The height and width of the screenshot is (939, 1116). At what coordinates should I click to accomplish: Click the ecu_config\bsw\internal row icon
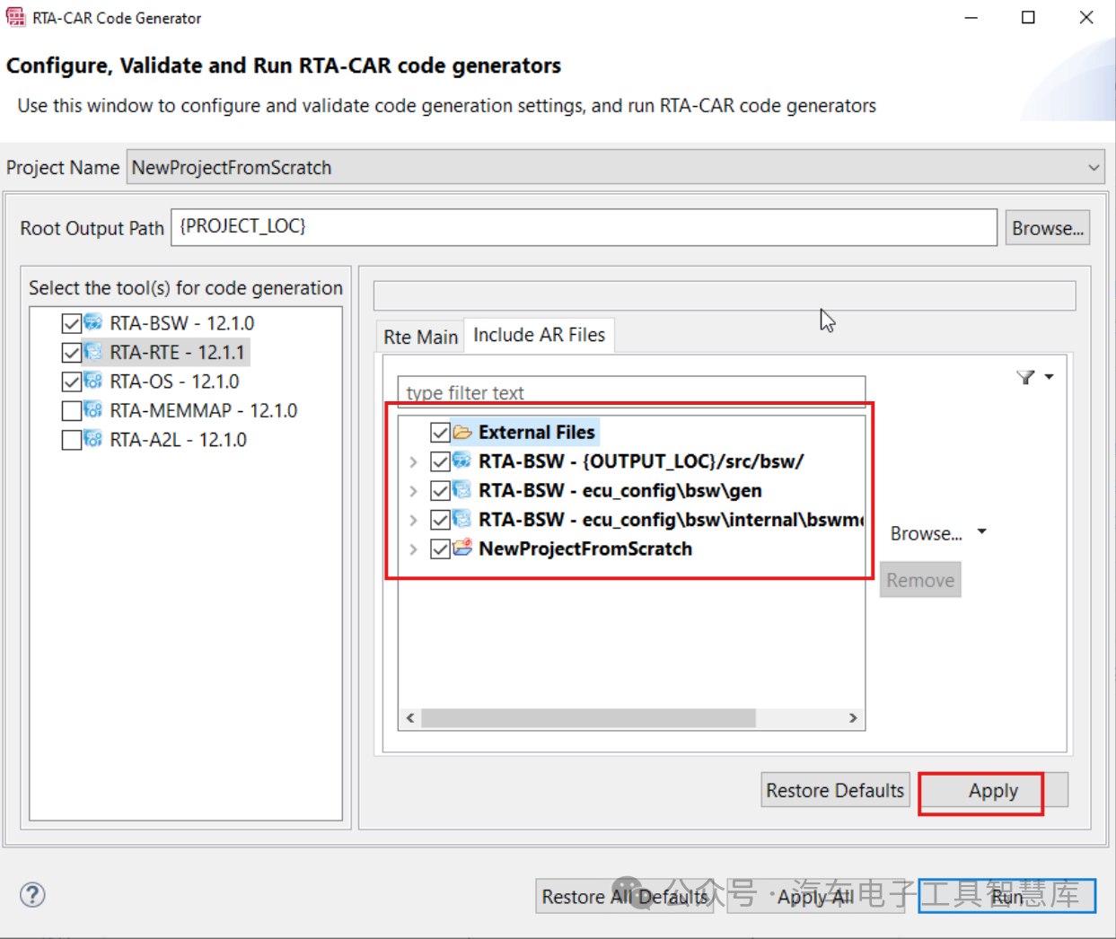click(462, 519)
